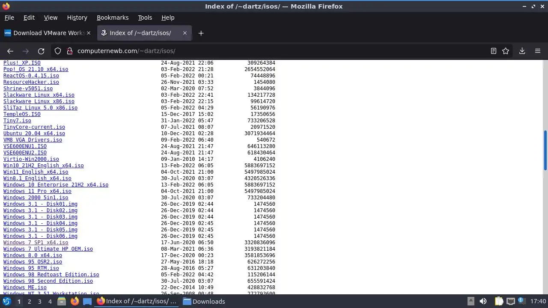Open the Firefox hamburger application menu
548x308 pixels.
pyautogui.click(x=538, y=51)
